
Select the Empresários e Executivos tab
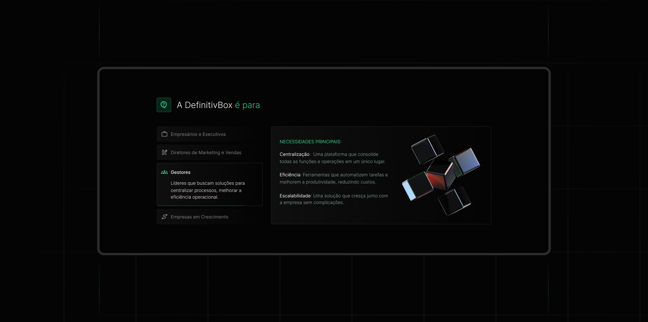[198, 134]
